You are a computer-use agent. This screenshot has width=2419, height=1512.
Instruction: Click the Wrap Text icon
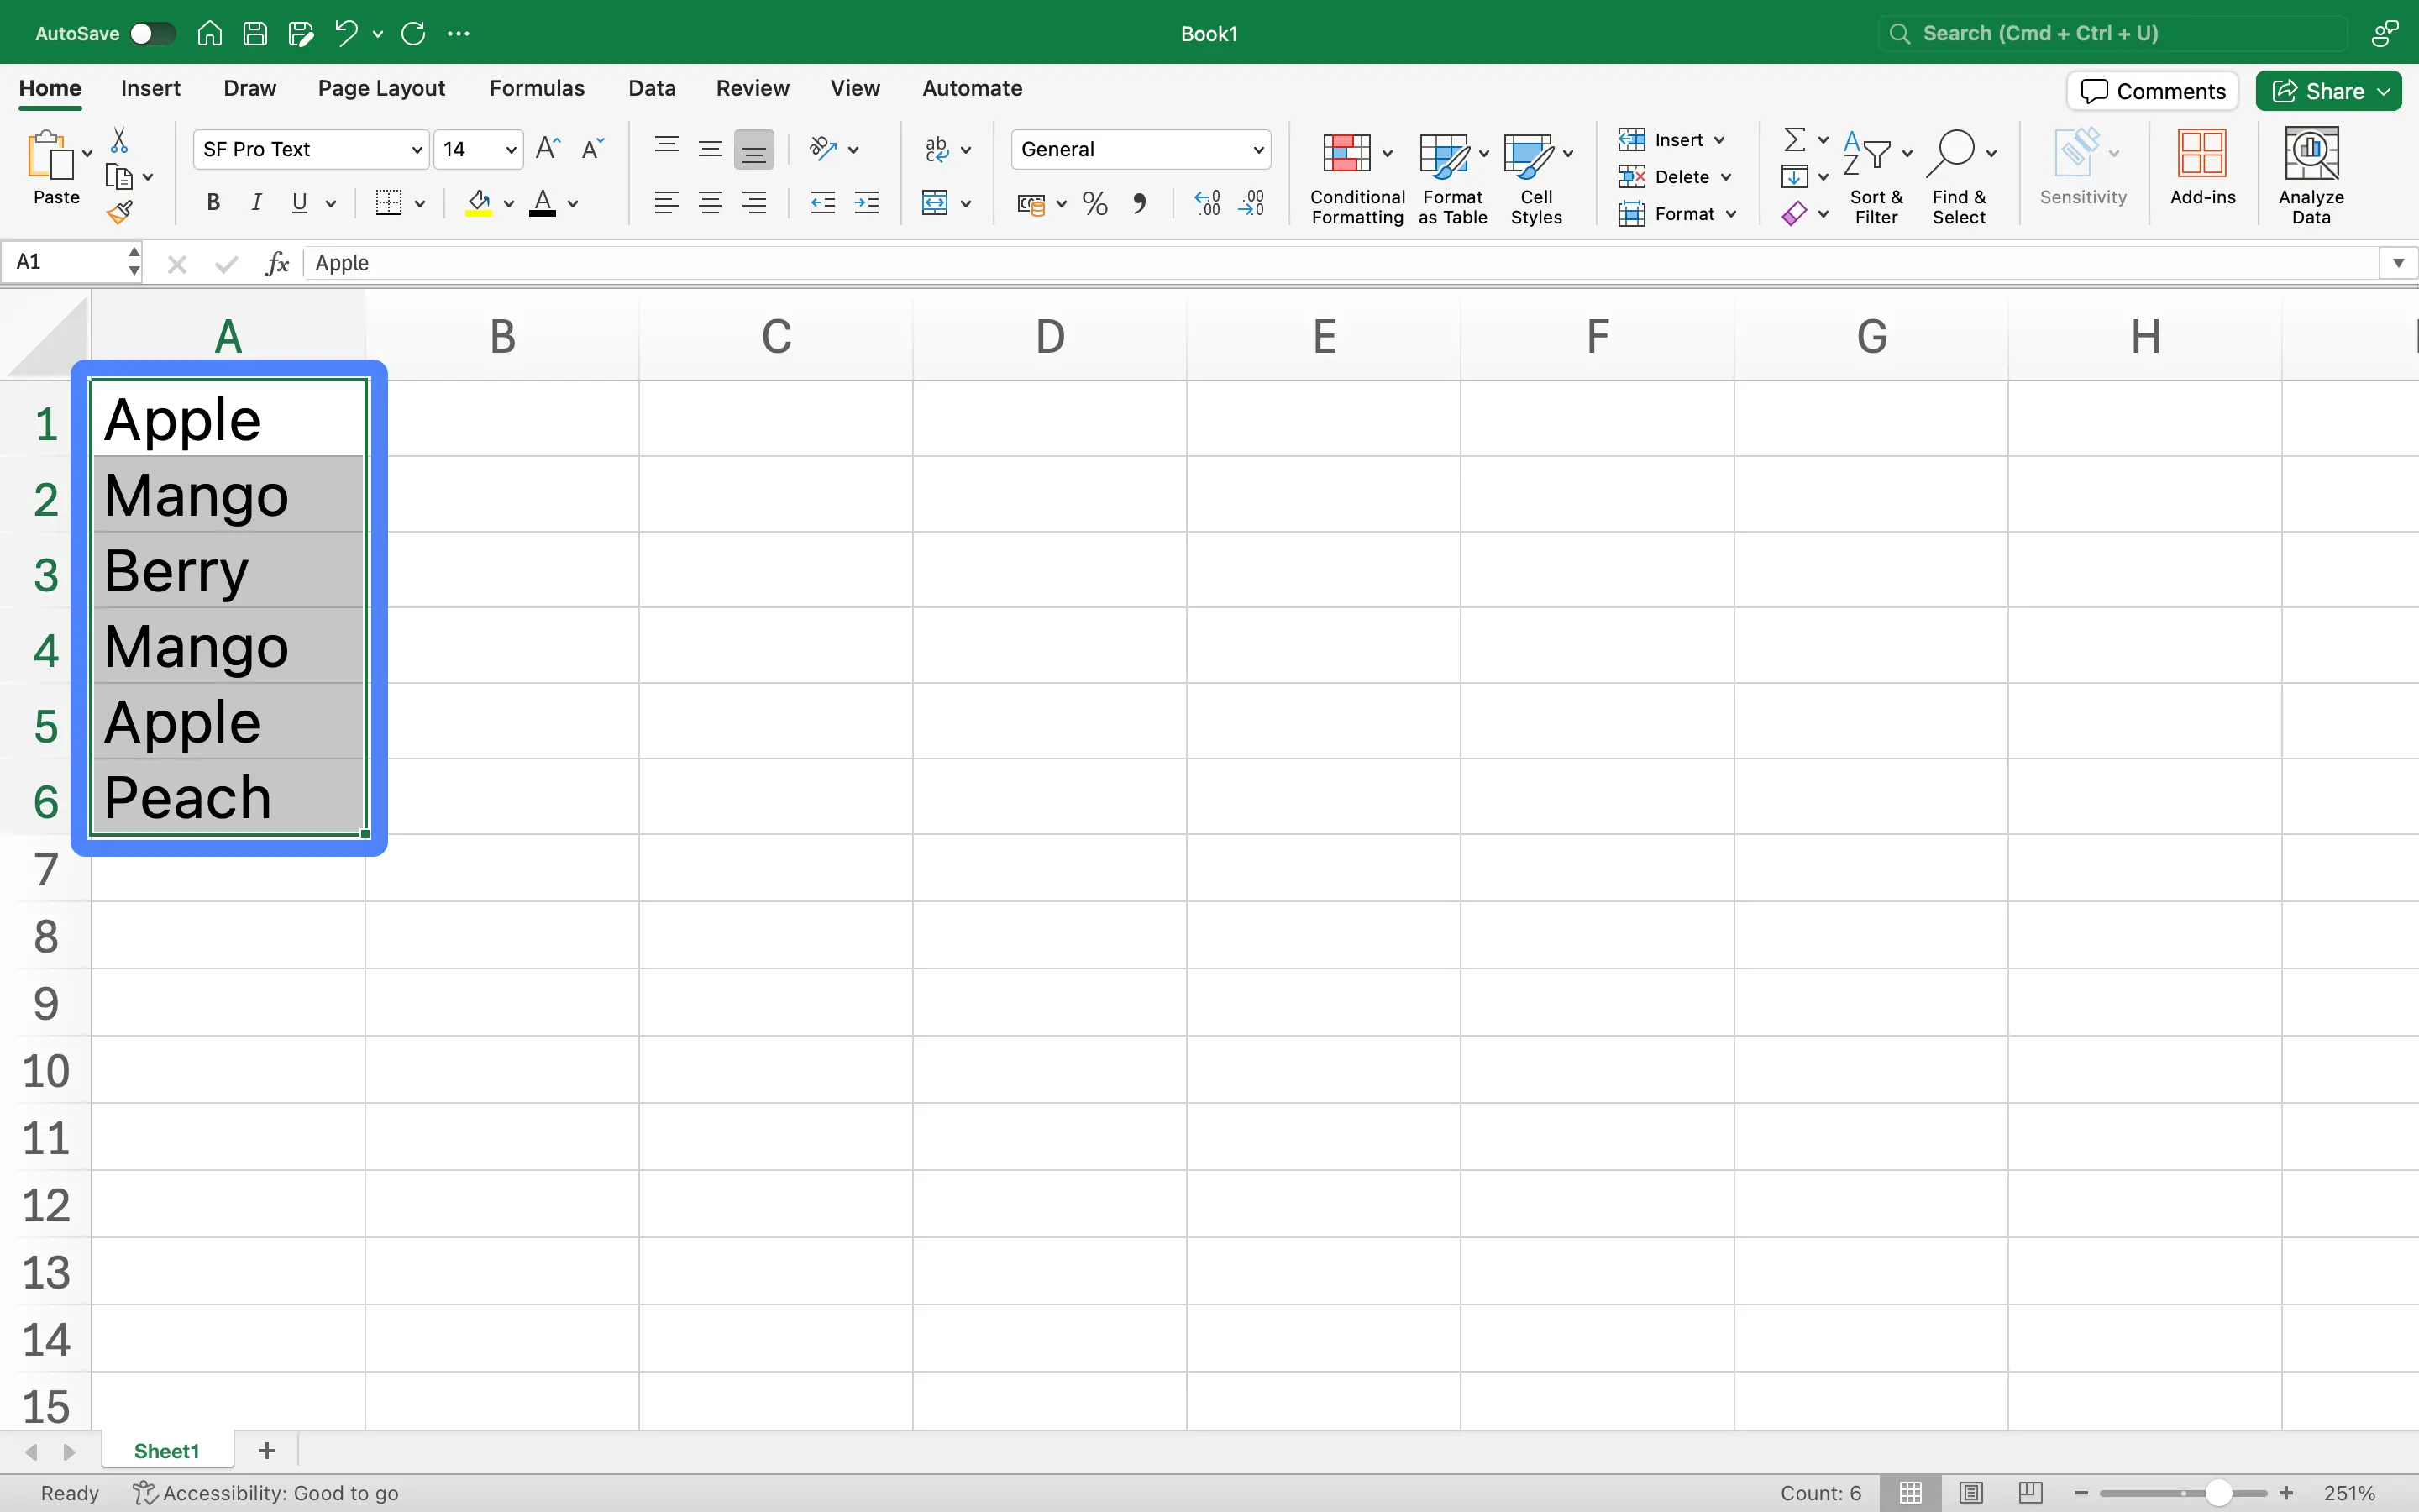click(937, 149)
